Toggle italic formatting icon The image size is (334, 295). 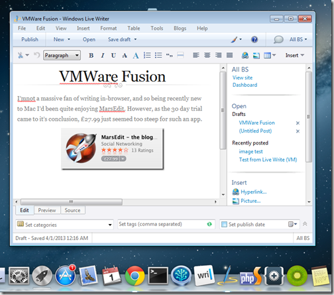(x=103, y=55)
